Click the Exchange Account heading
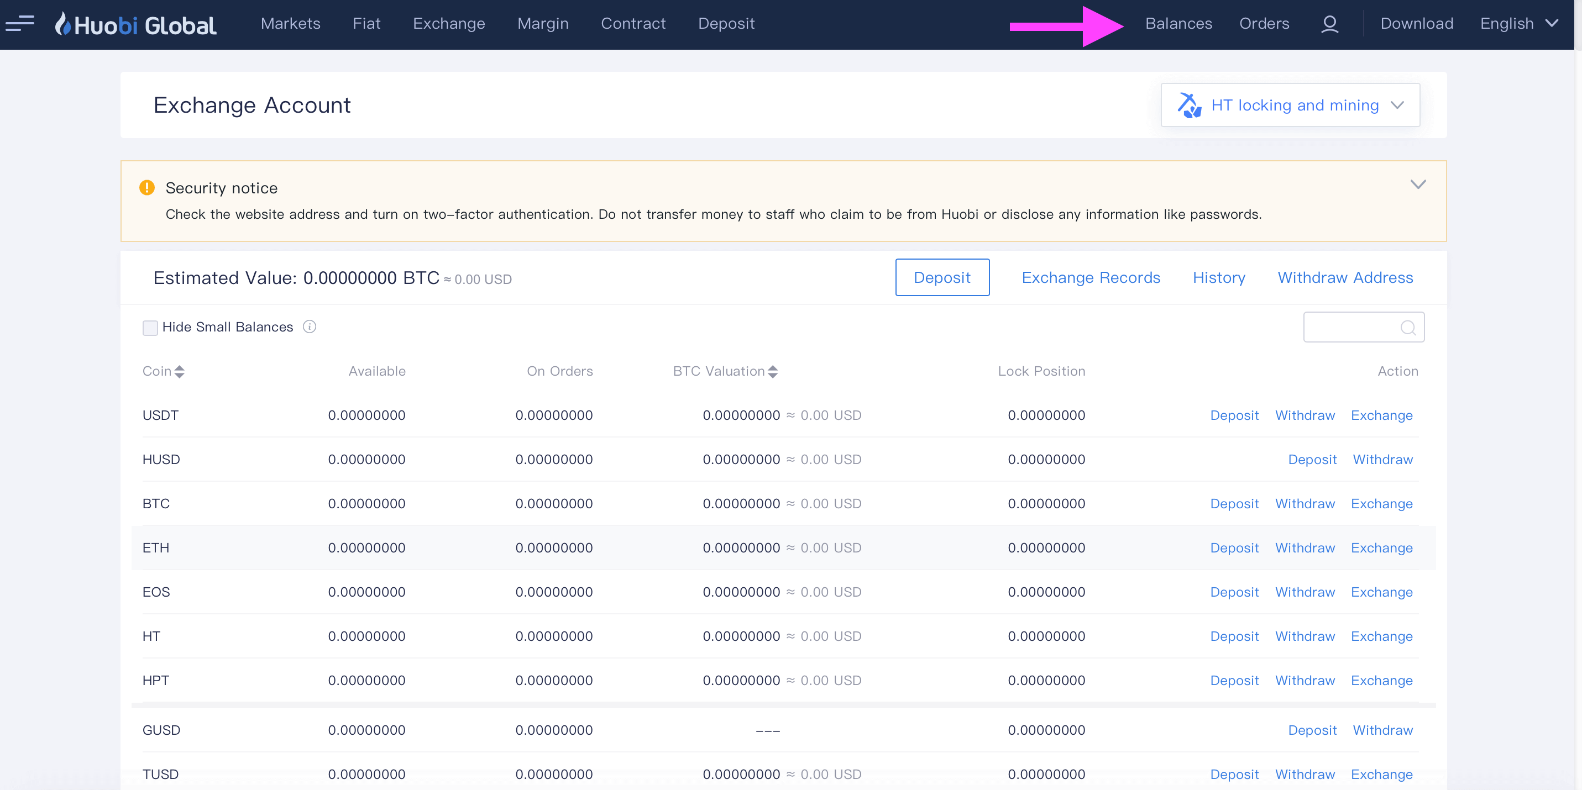1582x790 pixels. coord(252,105)
